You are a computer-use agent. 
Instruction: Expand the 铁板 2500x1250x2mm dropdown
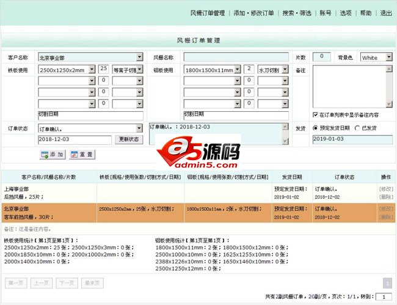tap(67, 70)
